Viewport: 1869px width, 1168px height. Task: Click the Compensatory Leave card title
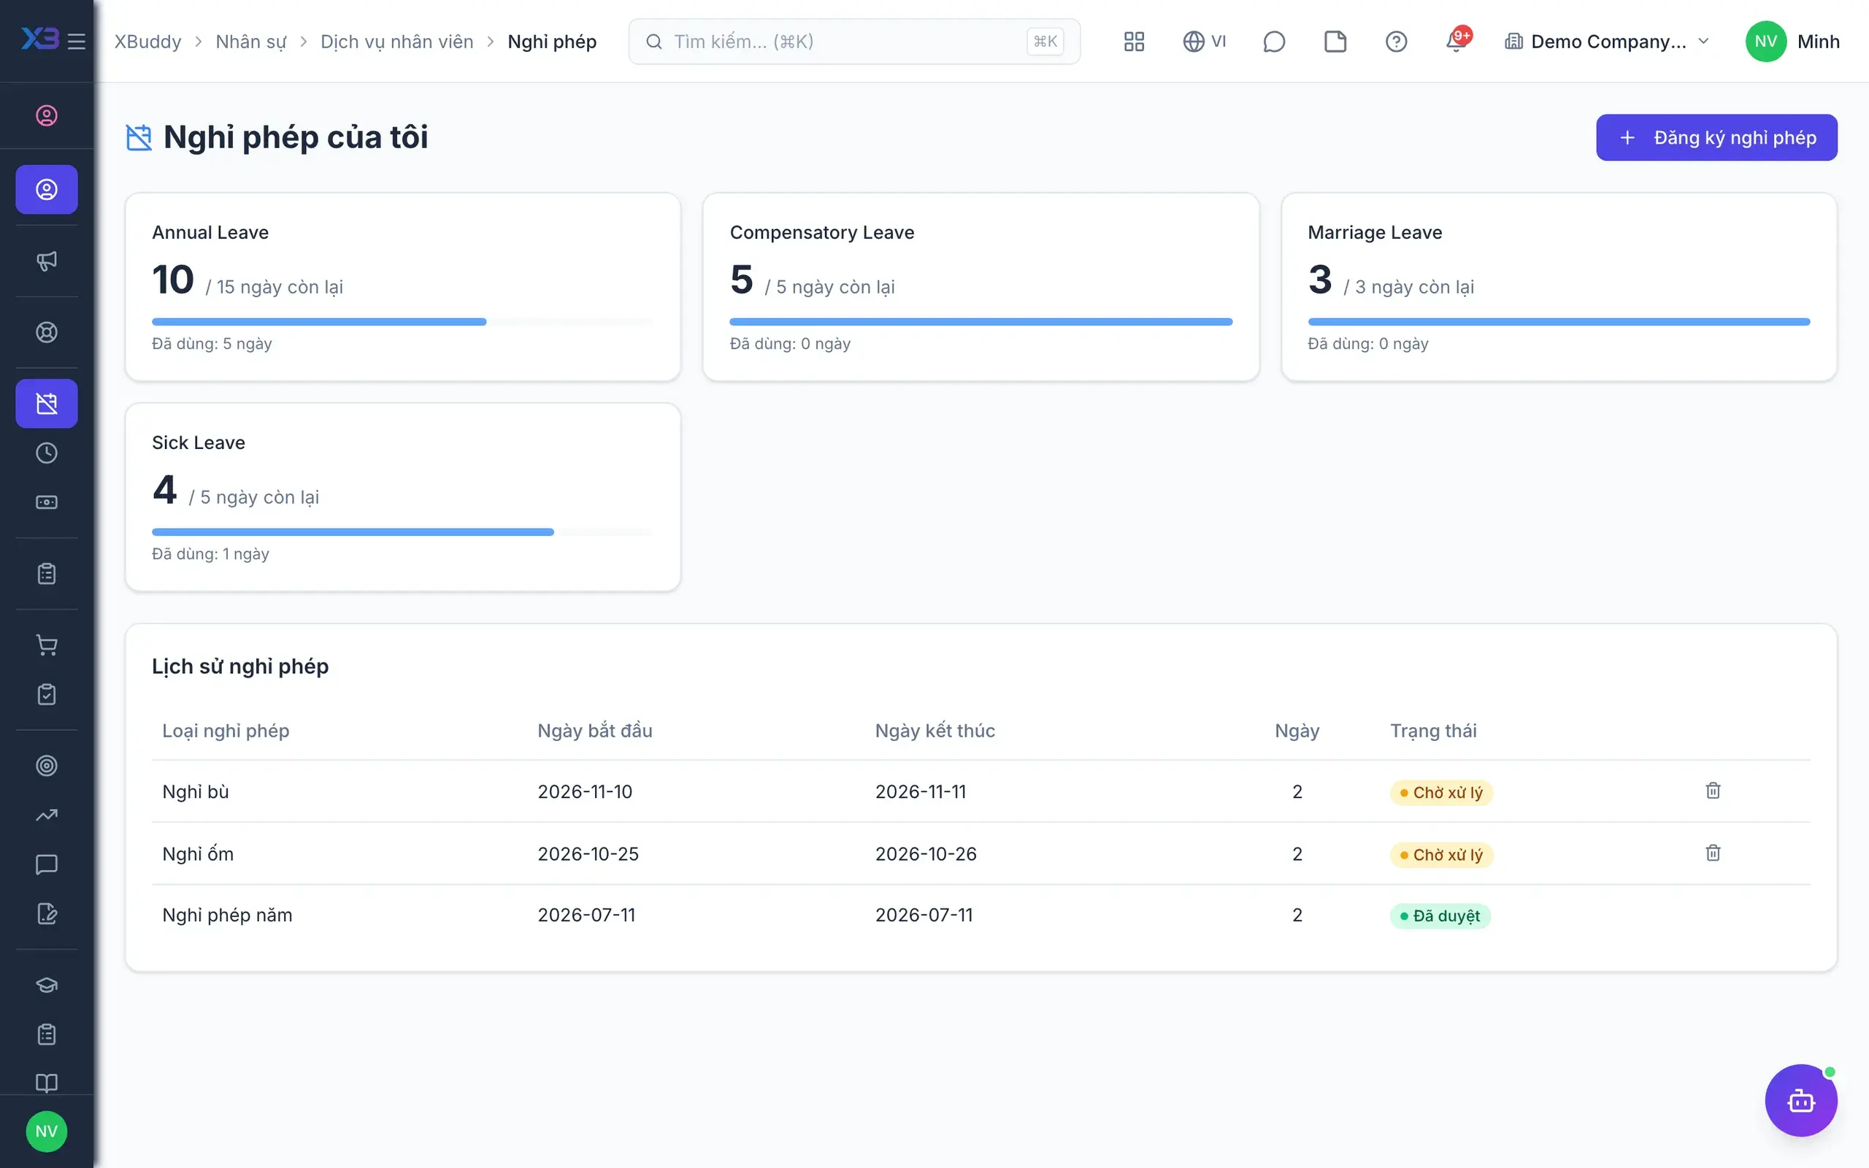(x=822, y=233)
